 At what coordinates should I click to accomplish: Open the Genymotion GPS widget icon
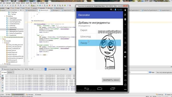tap(125, 15)
